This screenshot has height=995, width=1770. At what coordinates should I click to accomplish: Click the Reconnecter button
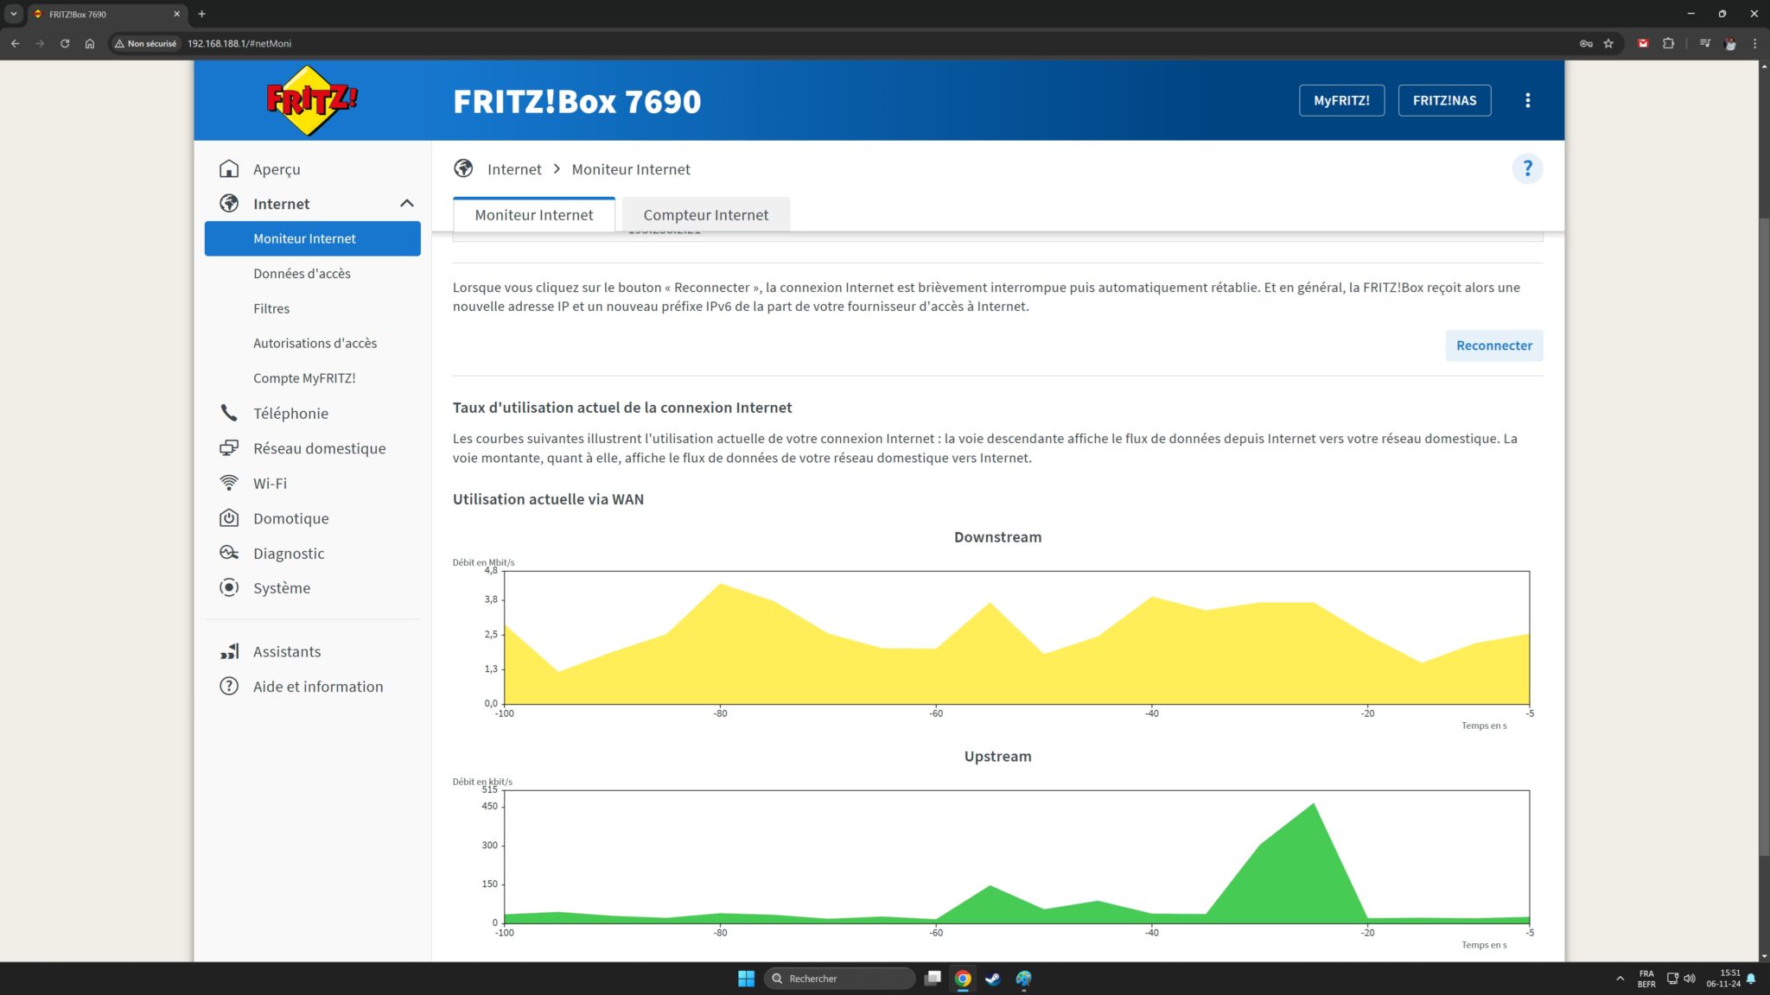pyautogui.click(x=1493, y=345)
